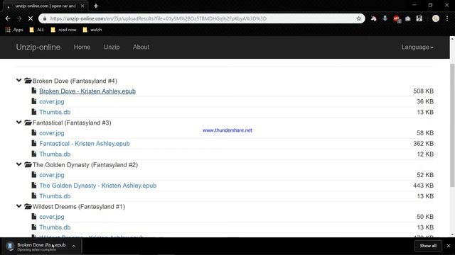Open the Chrome three-dot menu
This screenshot has height=255, width=455.
(x=447, y=18)
